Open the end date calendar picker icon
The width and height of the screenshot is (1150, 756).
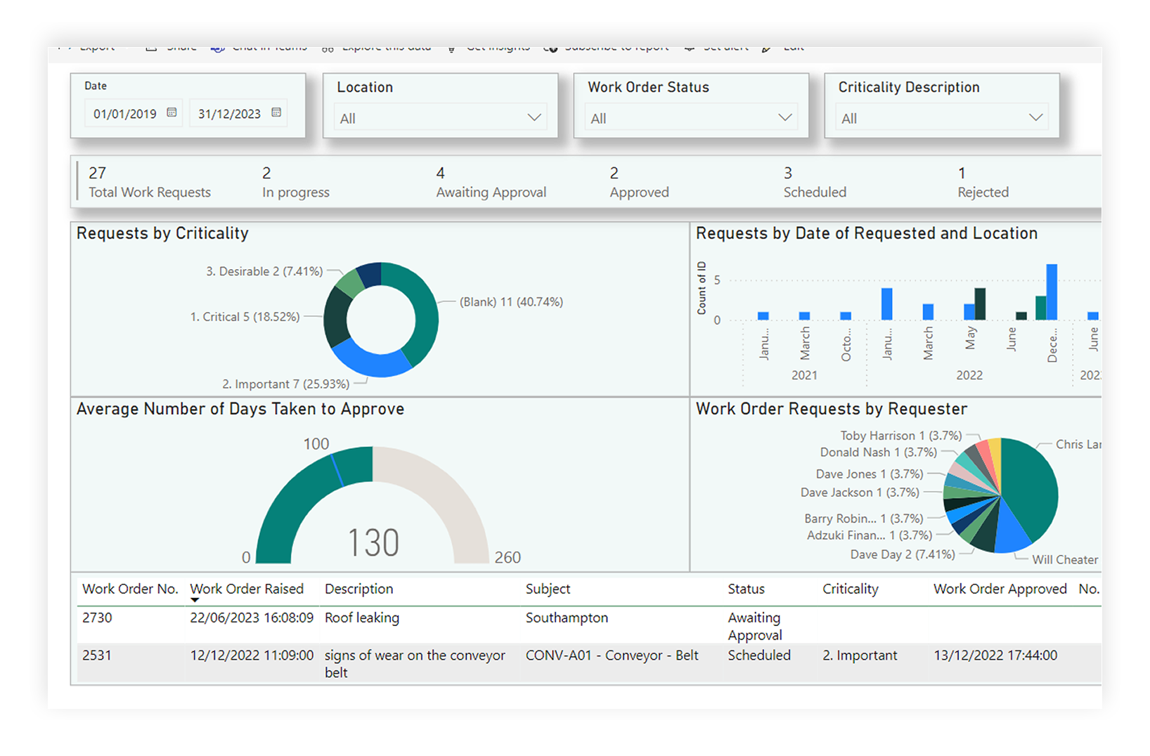(x=276, y=112)
